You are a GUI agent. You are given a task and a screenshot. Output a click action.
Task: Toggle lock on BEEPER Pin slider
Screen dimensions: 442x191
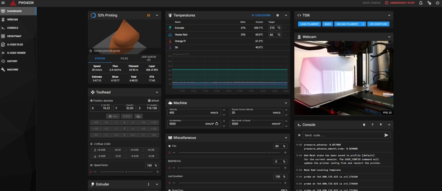click(169, 168)
